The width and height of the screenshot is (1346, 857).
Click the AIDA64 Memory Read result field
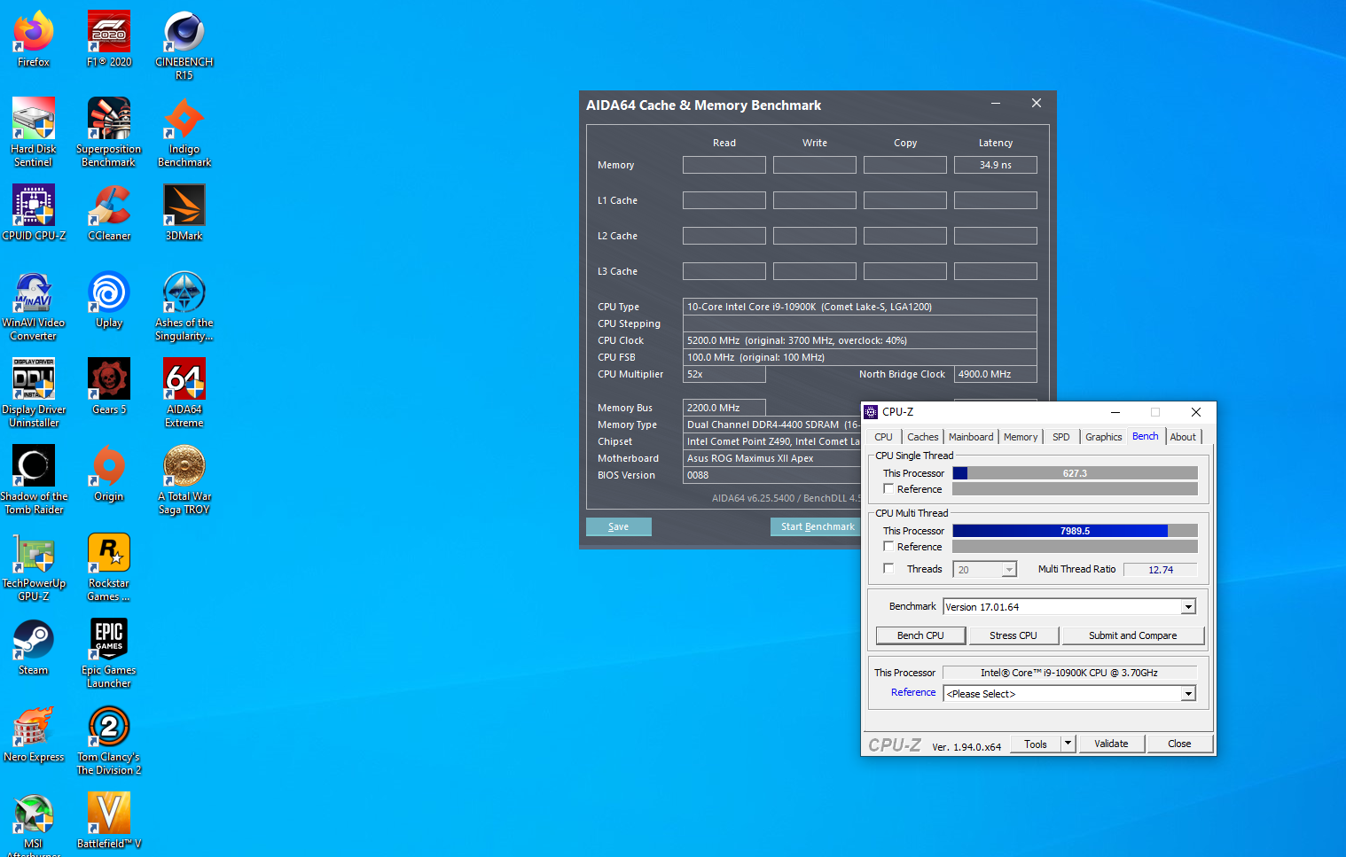[724, 165]
